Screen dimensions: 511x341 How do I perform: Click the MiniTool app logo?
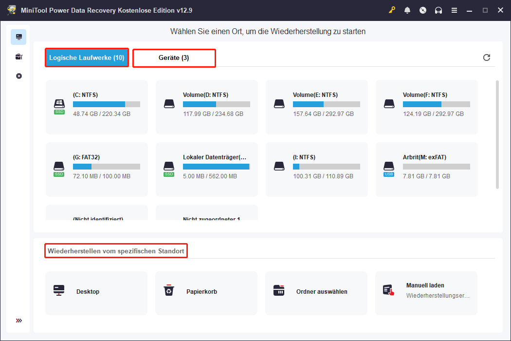12,10
